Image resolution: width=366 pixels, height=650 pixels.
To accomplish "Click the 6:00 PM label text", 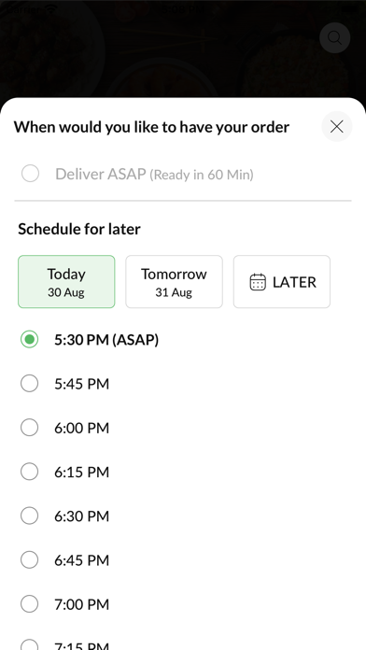I will click(x=81, y=428).
